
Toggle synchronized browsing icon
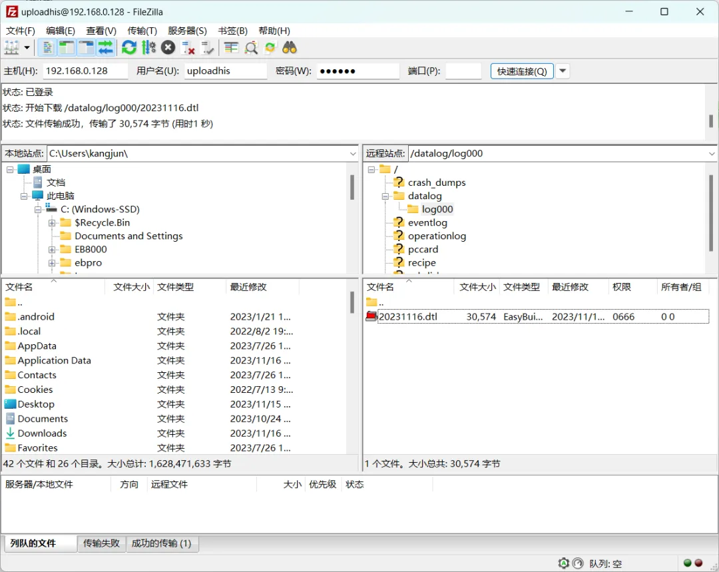tap(270, 47)
